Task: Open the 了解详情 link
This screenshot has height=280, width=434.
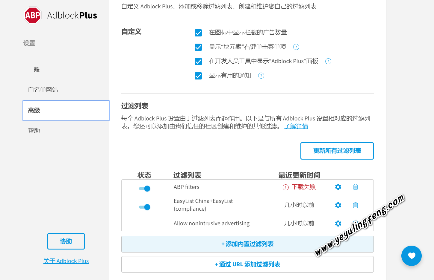Action: (296, 126)
